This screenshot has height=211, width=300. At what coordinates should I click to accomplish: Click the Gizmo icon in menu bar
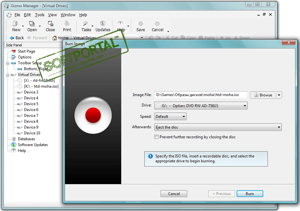(x=9, y=15)
